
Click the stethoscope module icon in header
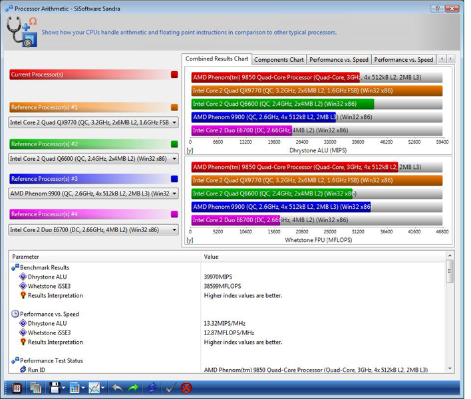coord(22,32)
